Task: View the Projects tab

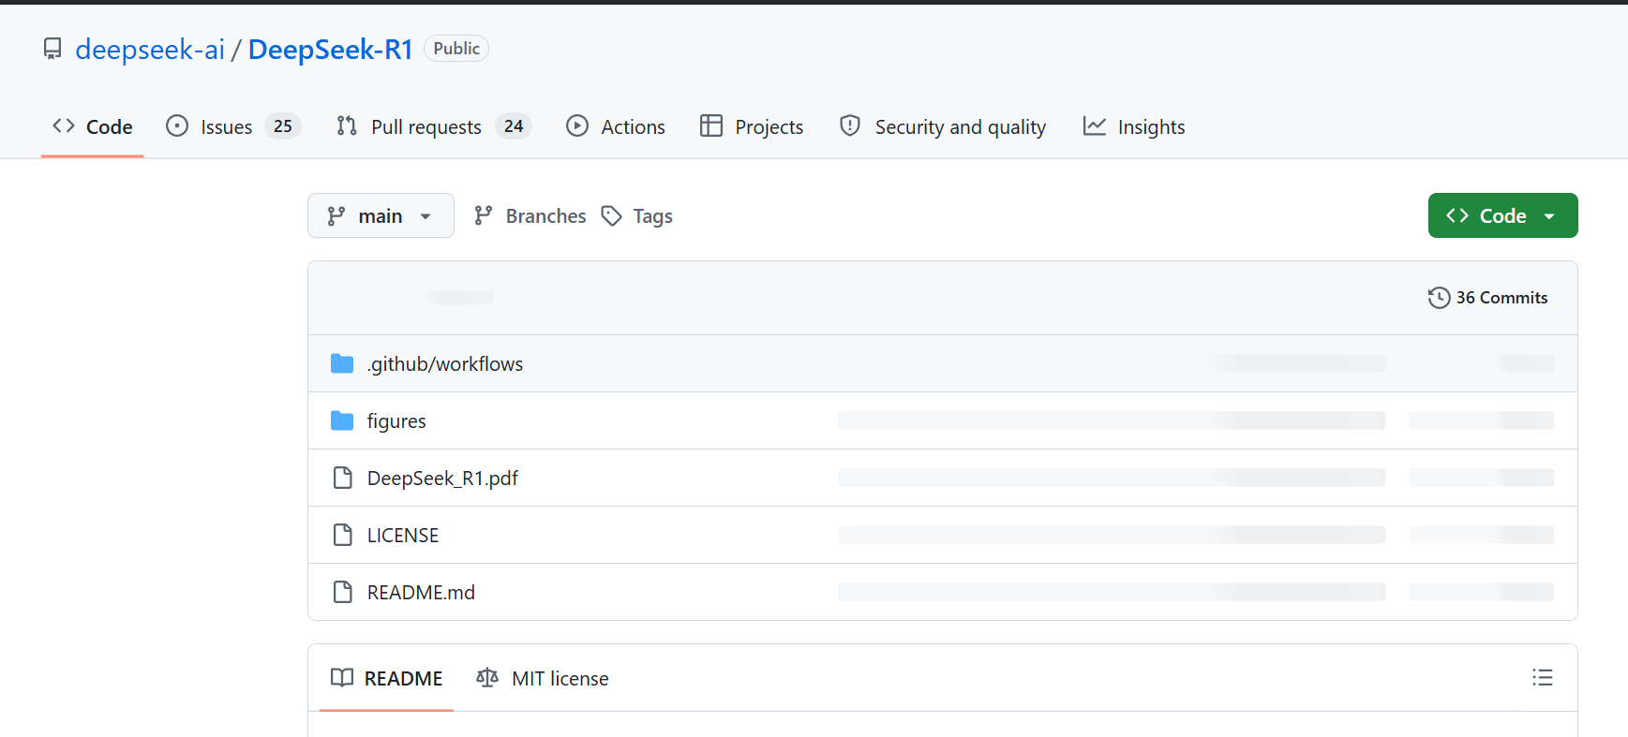Action: (752, 126)
